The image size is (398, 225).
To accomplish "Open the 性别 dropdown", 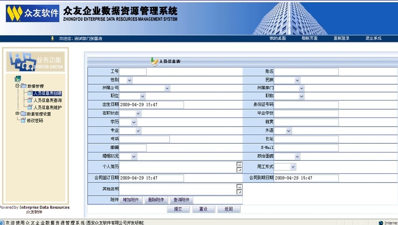I will tap(129, 80).
